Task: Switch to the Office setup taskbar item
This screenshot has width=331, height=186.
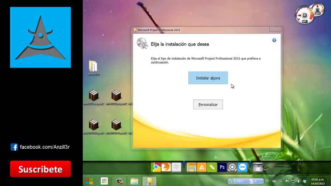Action: coord(149,181)
